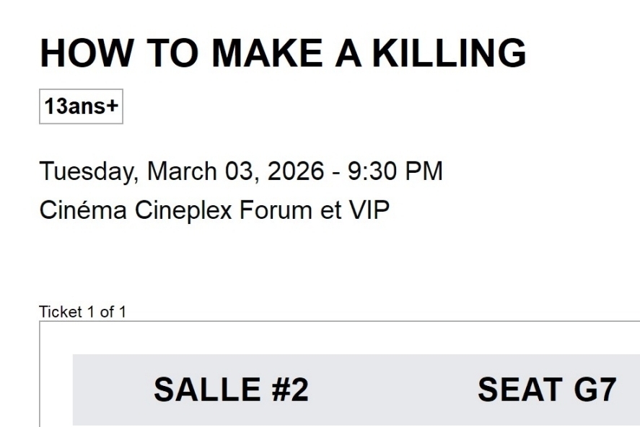This screenshot has width=640, height=427.
Task: Click the SALLE #2 auditorium label
Action: [x=231, y=390]
